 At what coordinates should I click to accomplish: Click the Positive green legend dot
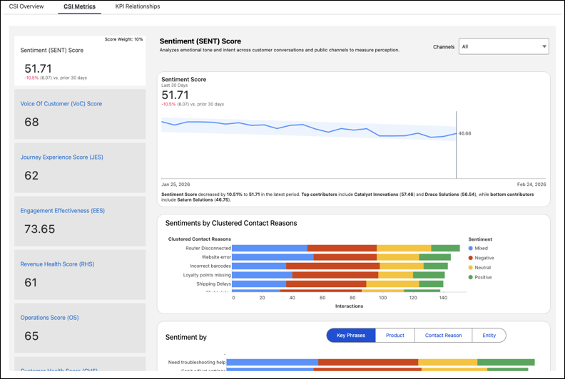pyautogui.click(x=471, y=278)
